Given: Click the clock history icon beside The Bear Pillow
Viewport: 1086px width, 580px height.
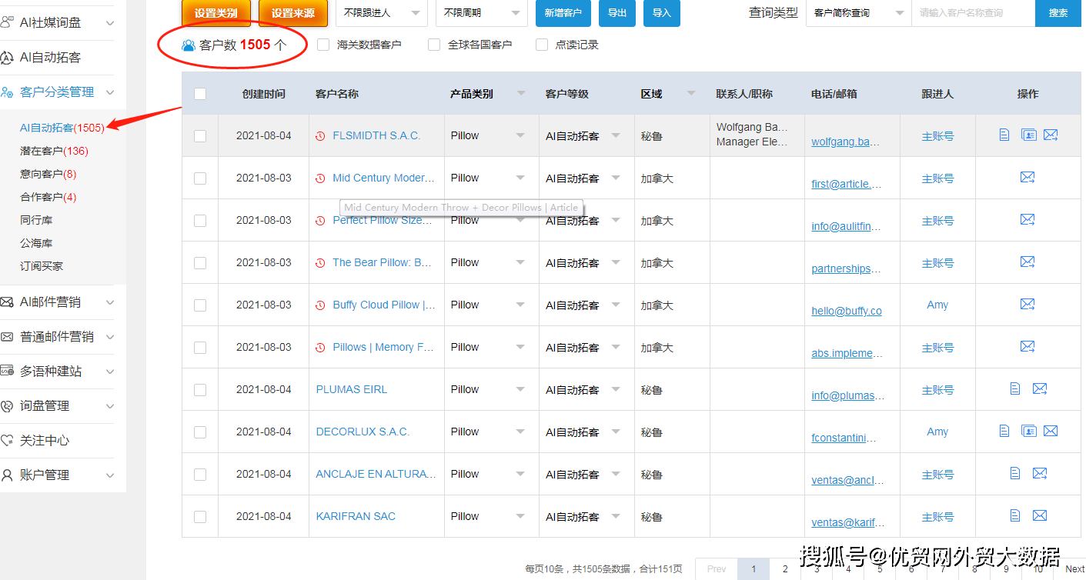Looking at the screenshot, I should (x=321, y=262).
